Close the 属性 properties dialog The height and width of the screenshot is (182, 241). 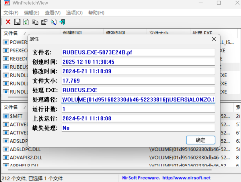click(x=213, y=39)
